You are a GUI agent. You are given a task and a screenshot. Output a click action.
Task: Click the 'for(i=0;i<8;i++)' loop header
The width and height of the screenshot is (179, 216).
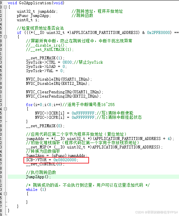pyautogui.click(x=44, y=105)
